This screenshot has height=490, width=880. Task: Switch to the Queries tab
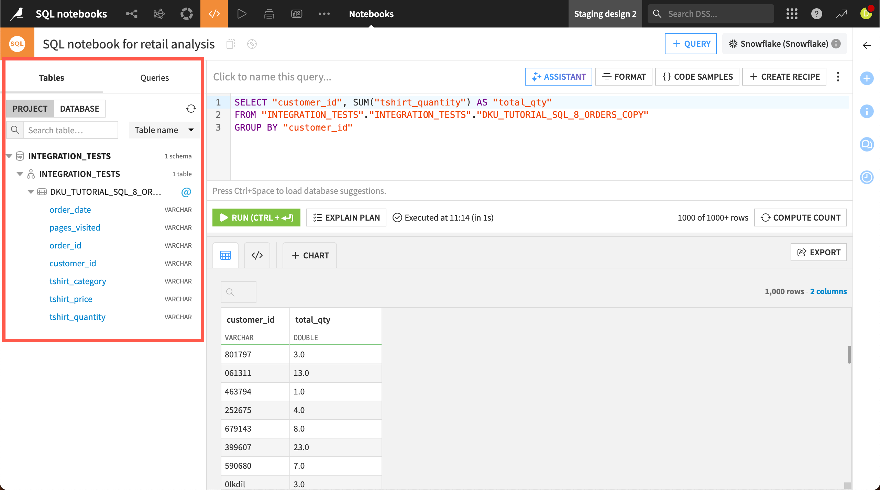[155, 77]
